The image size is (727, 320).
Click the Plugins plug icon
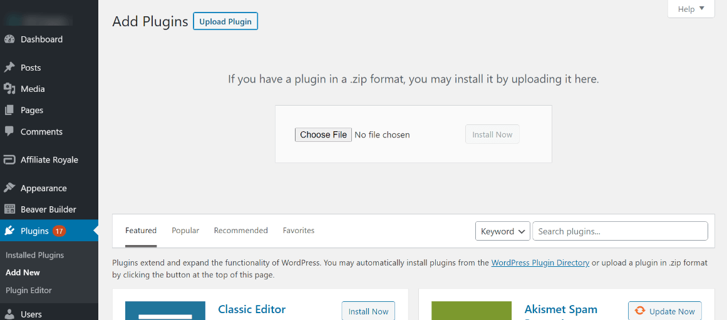9,231
